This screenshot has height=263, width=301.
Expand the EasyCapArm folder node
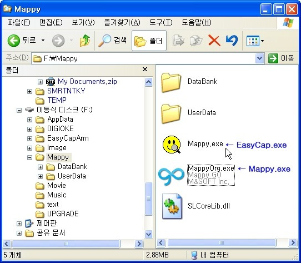(x=29, y=139)
